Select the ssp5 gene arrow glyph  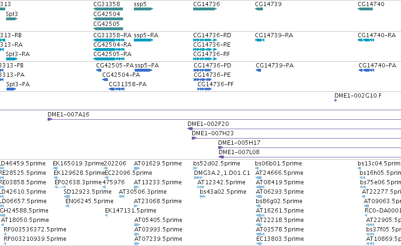point(143,9)
